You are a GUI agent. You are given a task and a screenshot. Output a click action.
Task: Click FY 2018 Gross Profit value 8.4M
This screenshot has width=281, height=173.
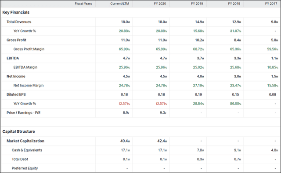(238, 40)
